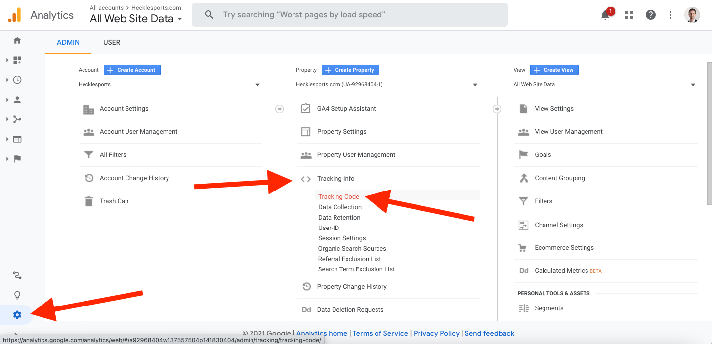Click the Realtime clock icon in sidebar

[17, 80]
